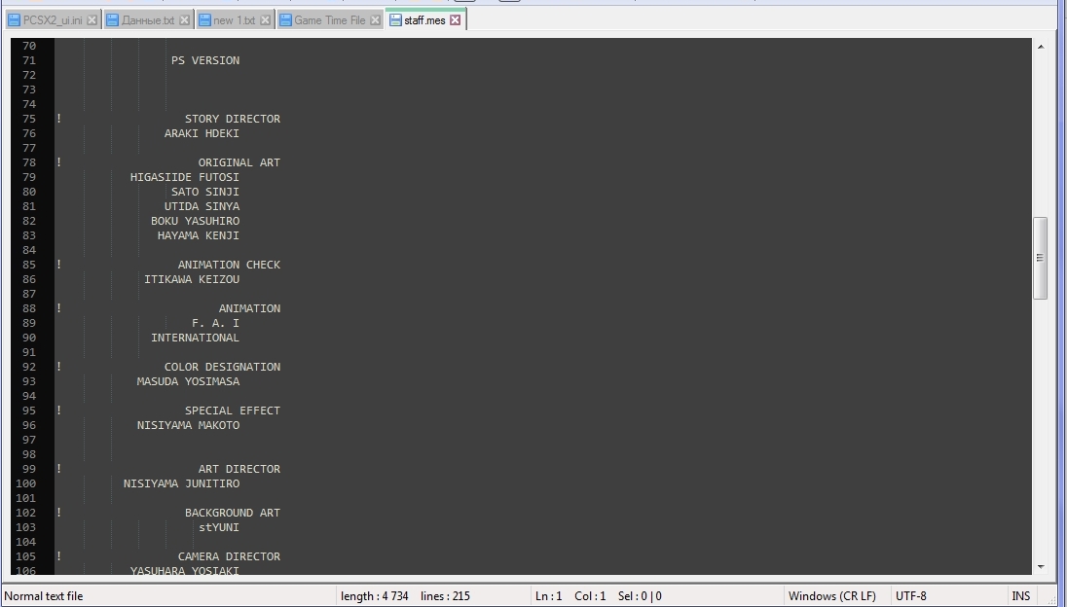
Task: Close the staff.mes tab
Action: tap(456, 20)
